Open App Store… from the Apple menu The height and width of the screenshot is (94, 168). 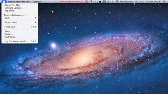20,10
